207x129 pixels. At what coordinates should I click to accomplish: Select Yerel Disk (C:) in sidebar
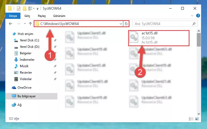click(29, 40)
